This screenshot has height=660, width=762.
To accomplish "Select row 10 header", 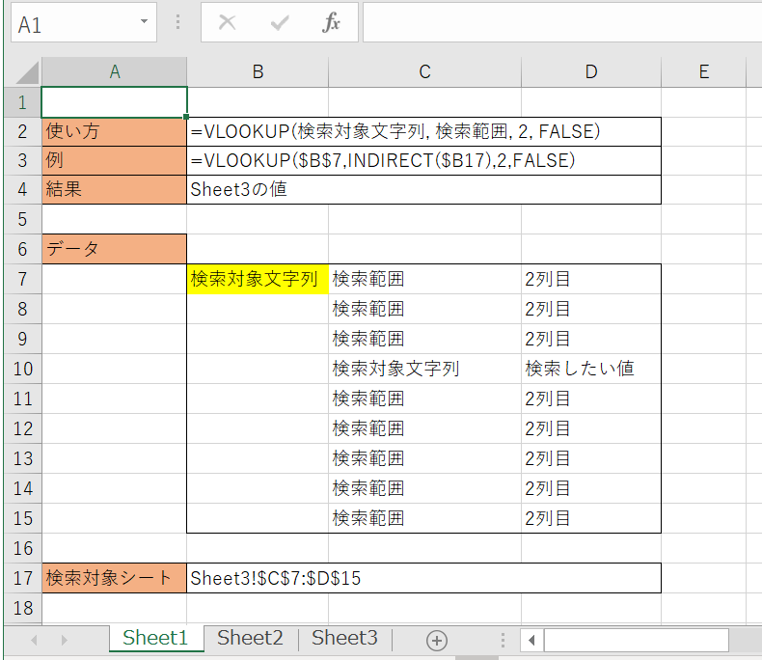I will coord(23,369).
